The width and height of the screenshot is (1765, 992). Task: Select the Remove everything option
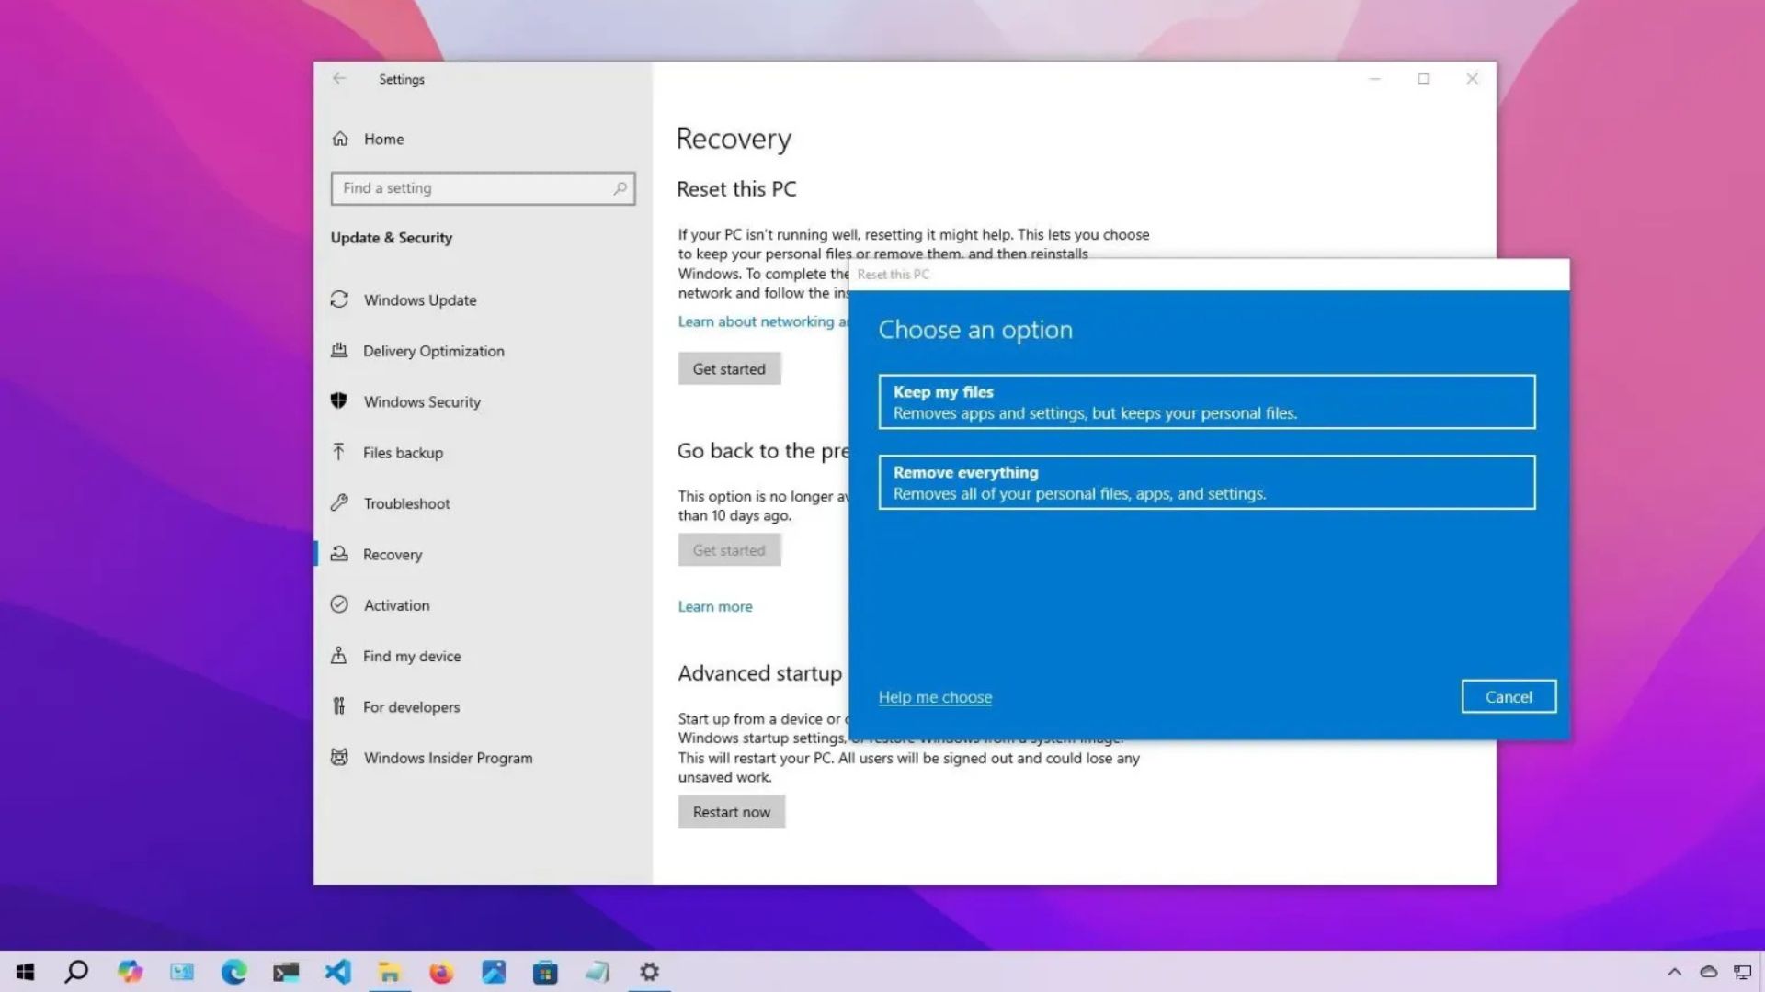click(x=1205, y=482)
